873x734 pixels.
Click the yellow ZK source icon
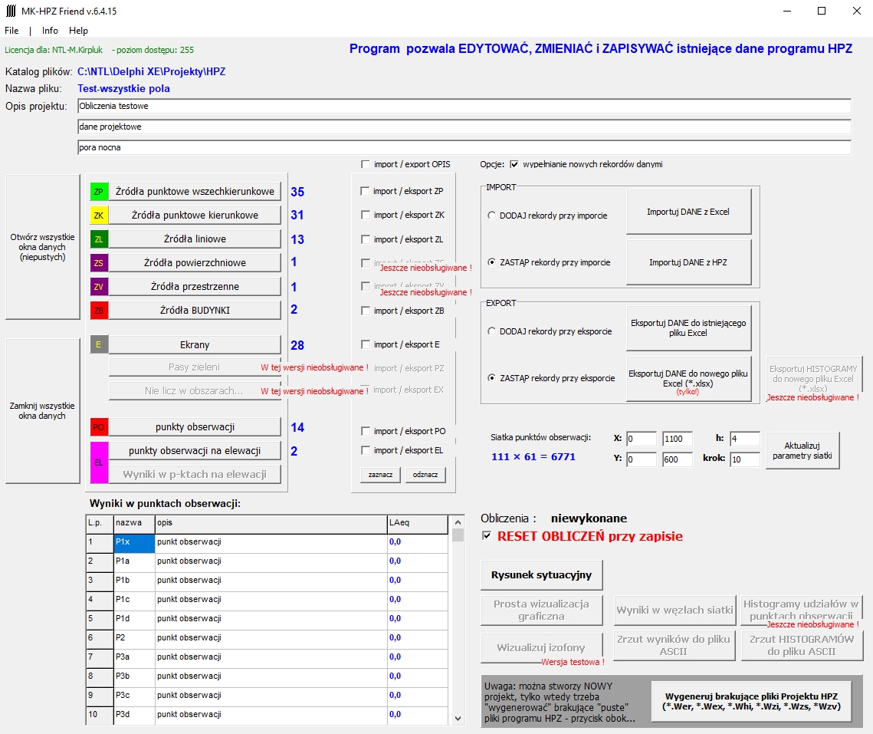click(99, 216)
